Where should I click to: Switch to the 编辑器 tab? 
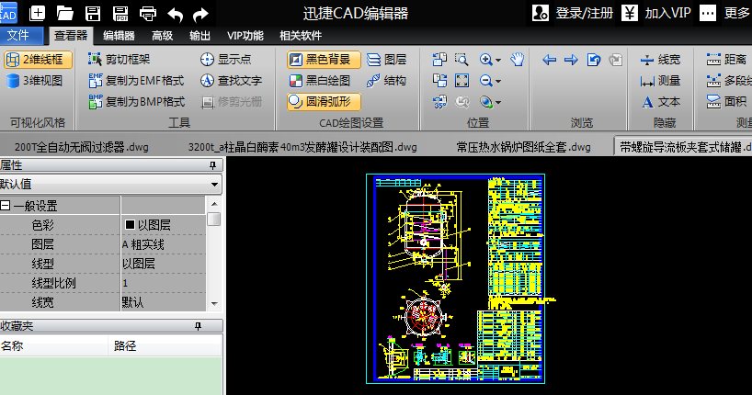(119, 36)
